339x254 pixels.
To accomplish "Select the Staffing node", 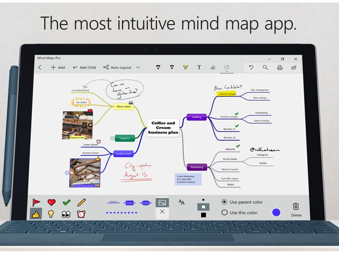I will tap(197, 117).
